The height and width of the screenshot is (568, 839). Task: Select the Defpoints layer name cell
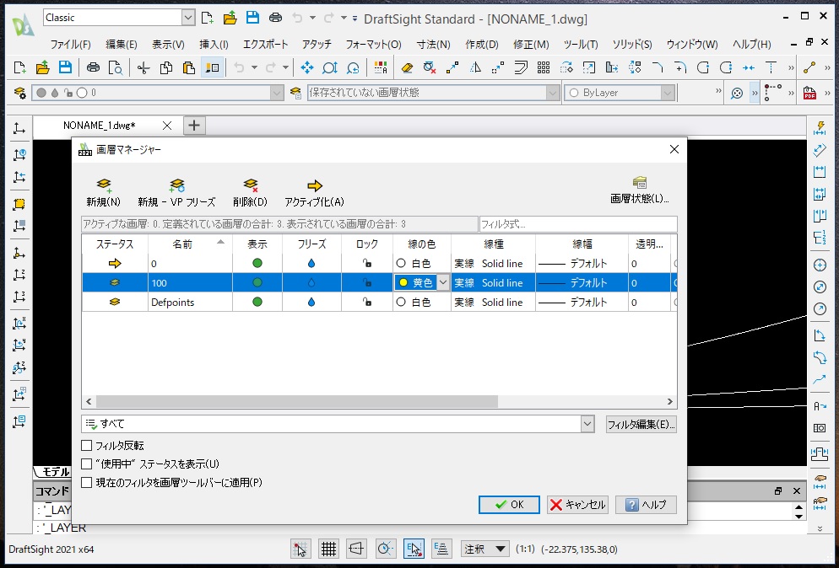[190, 302]
